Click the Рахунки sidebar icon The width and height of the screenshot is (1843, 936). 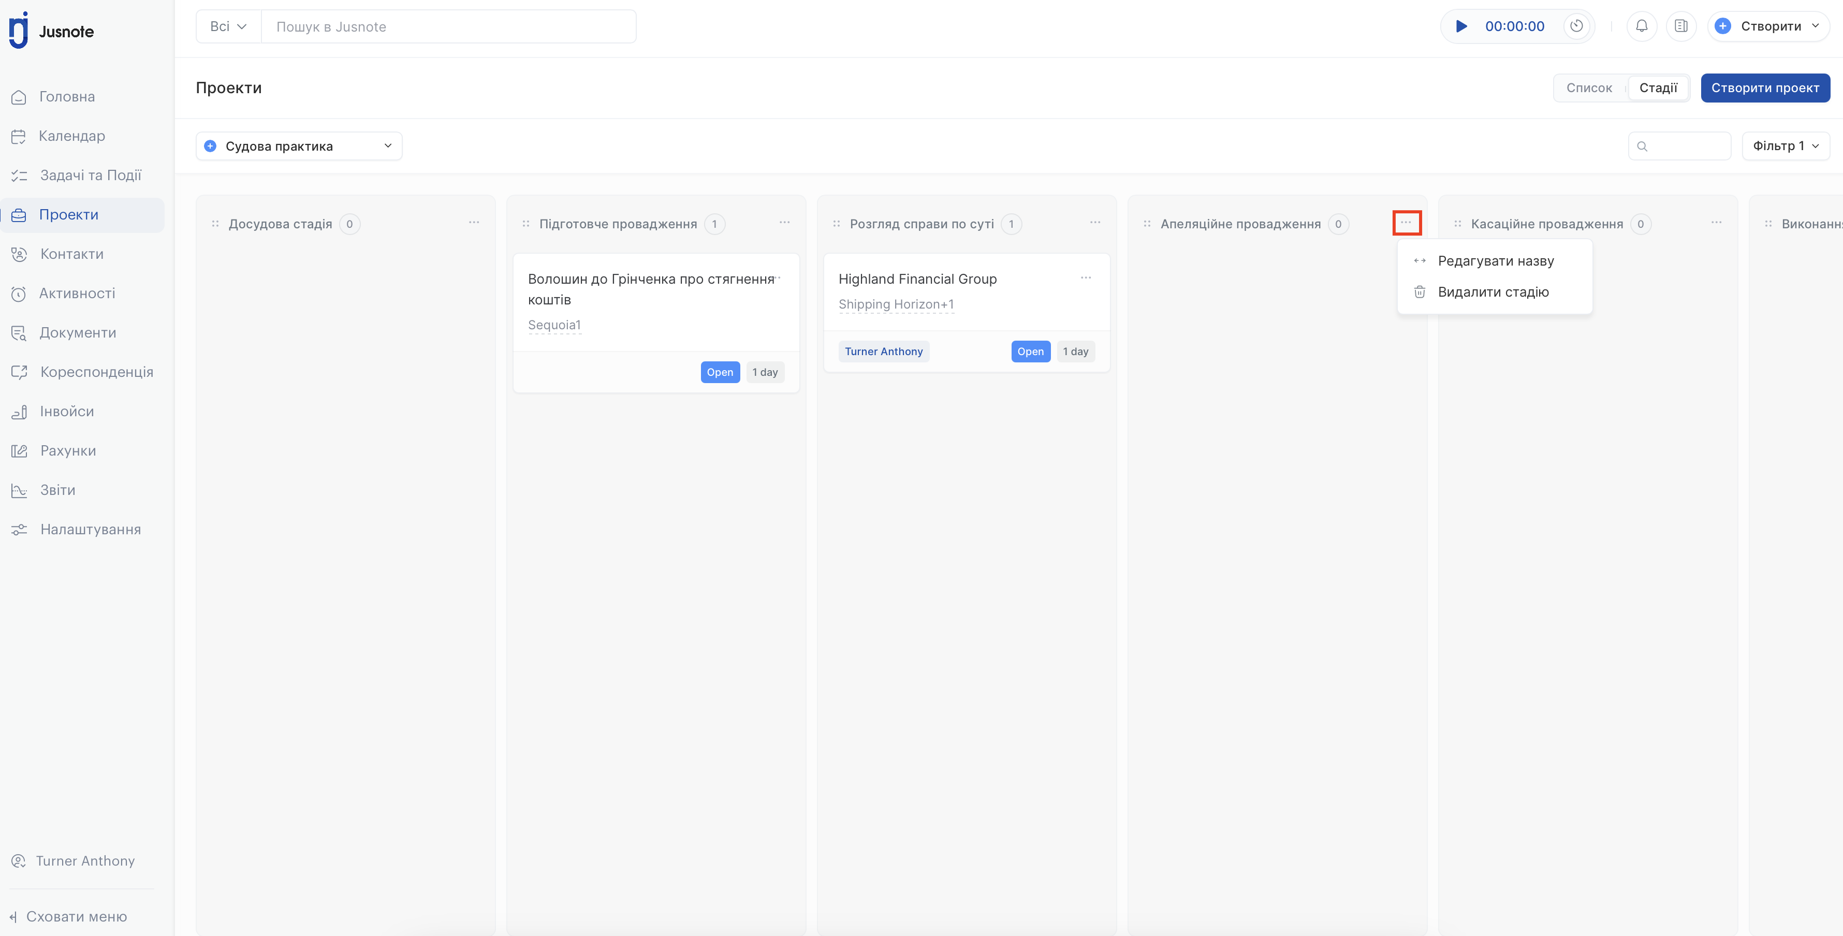[19, 451]
